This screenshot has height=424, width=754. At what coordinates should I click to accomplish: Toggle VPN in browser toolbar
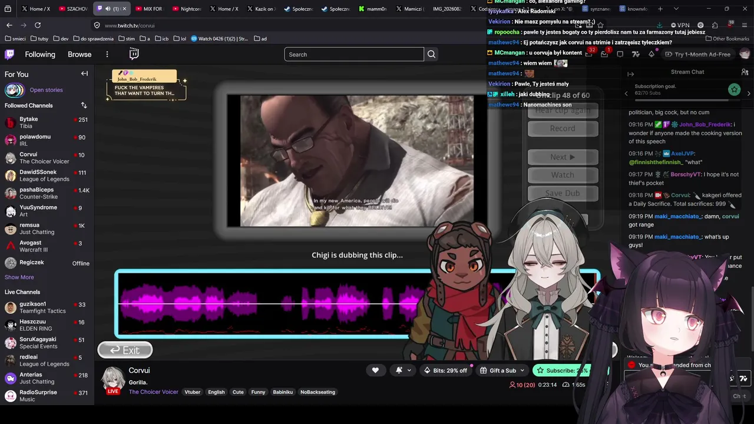679,25
